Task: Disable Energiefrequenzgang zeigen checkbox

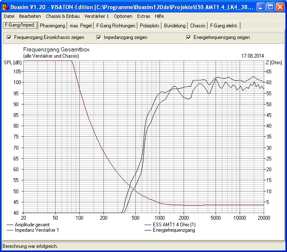Action: pyautogui.click(x=189, y=37)
